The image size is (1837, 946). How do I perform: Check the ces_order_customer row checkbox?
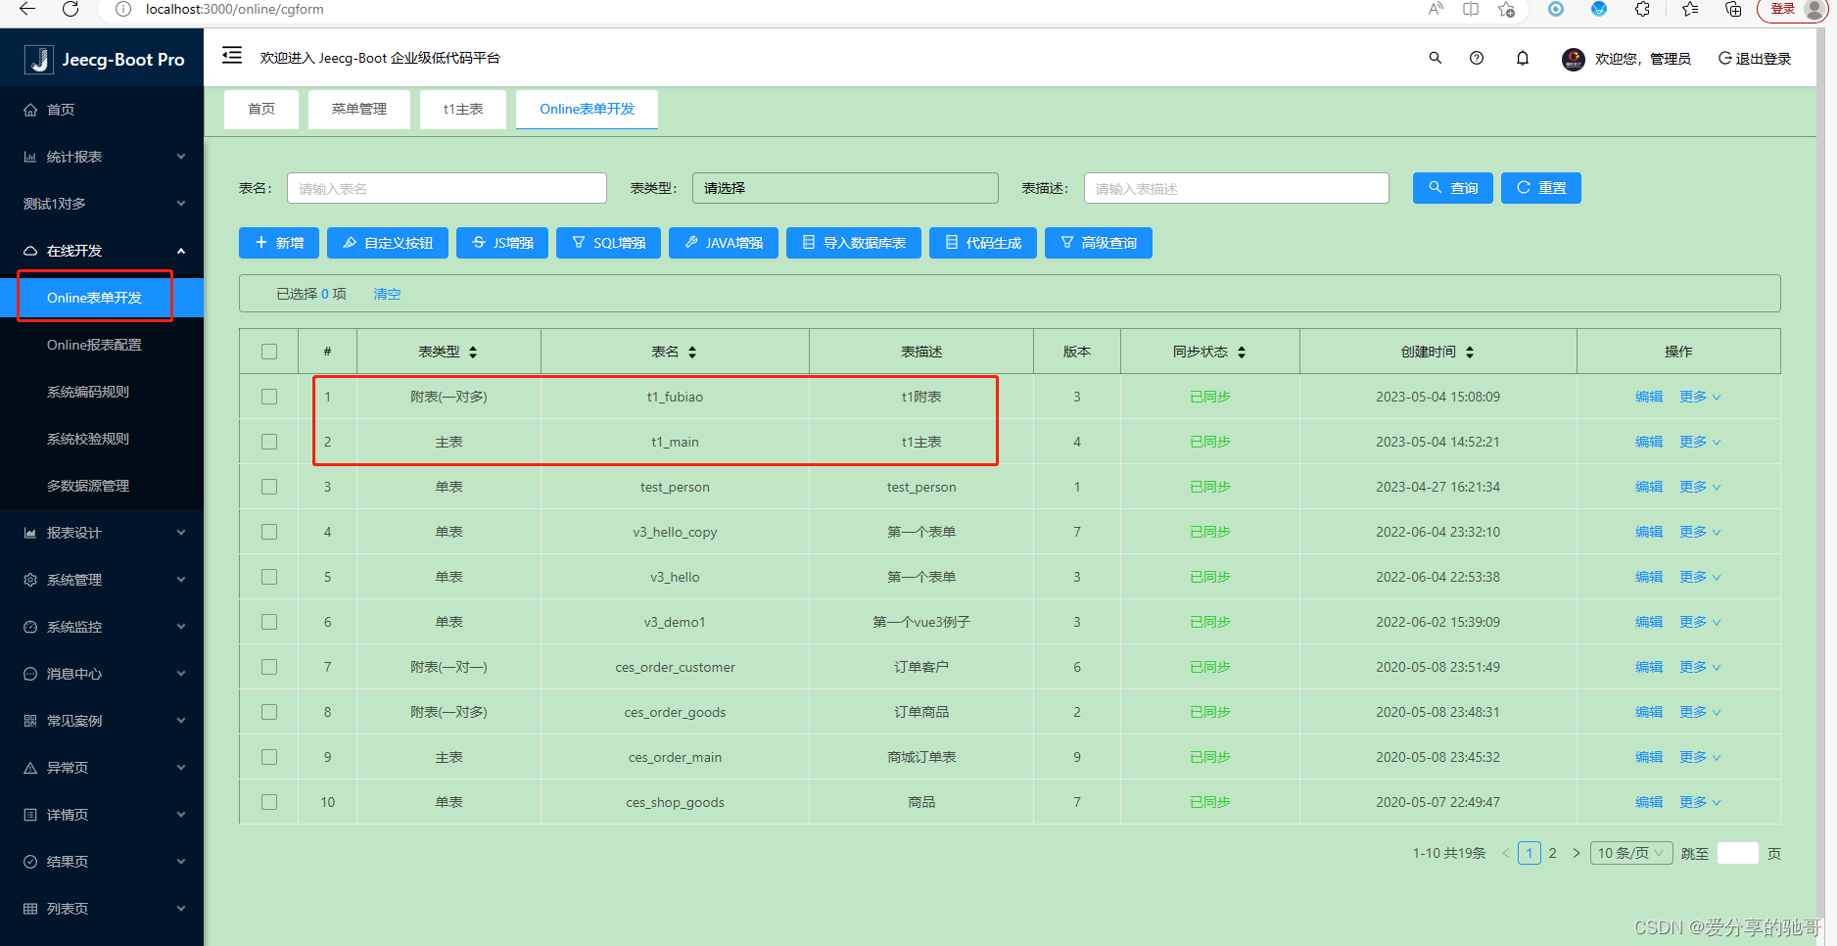pos(269,667)
